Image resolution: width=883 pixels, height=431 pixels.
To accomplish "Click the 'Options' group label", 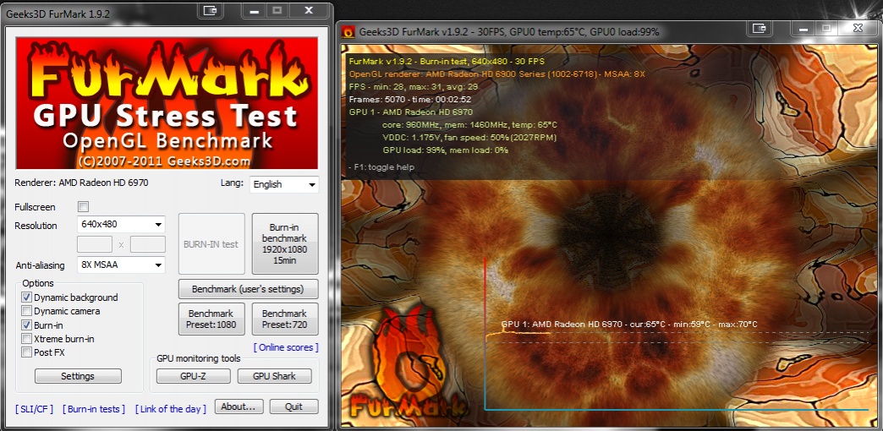I will point(38,283).
